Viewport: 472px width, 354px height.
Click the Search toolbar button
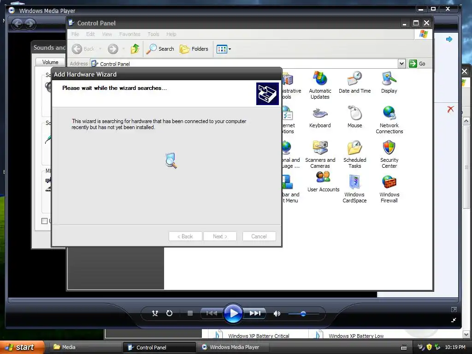(160, 49)
